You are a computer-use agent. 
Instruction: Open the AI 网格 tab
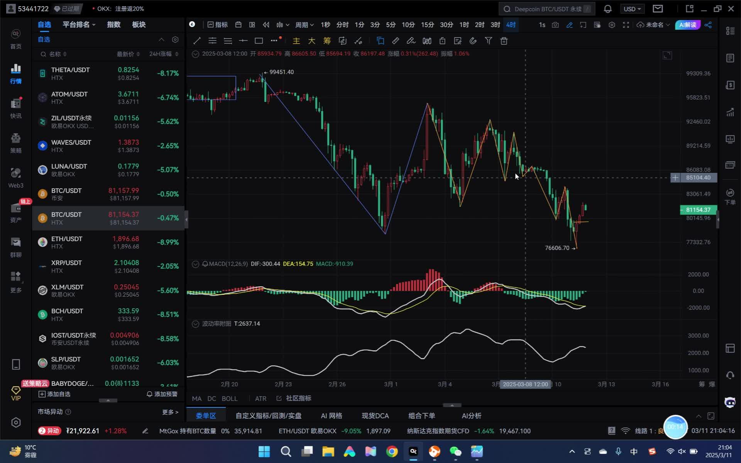[332, 416]
